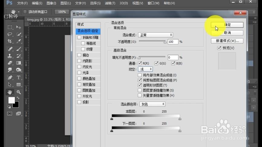Click the 取消 button
262x147 pixels.
(227, 33)
